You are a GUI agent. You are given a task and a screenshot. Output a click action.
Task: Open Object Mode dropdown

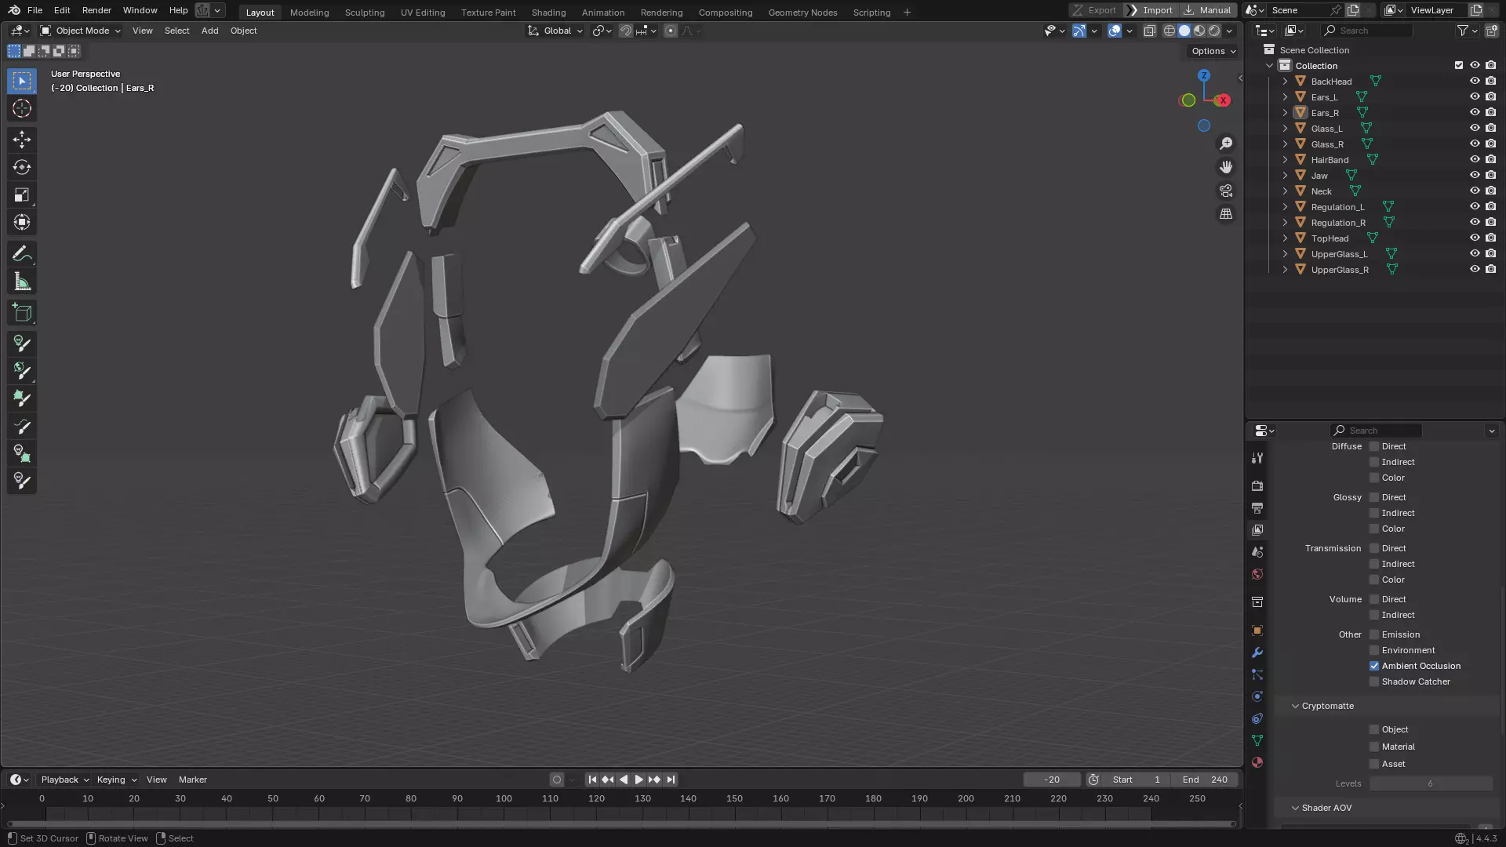click(x=81, y=31)
